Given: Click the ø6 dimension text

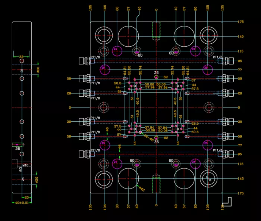Looking at the screenshot, I should pyautogui.click(x=107, y=130).
